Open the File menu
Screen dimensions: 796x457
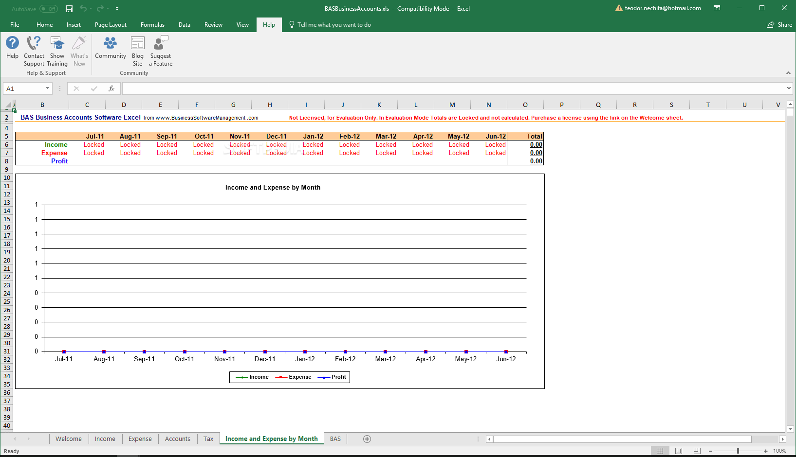15,25
